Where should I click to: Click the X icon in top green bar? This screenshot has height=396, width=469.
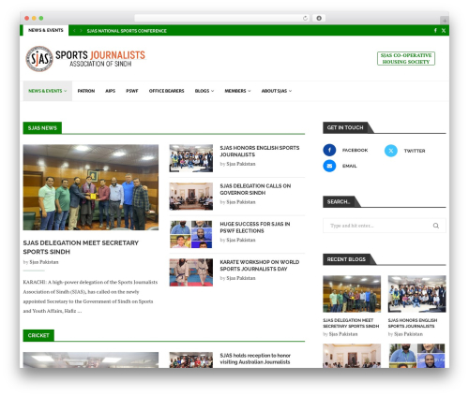tap(444, 30)
